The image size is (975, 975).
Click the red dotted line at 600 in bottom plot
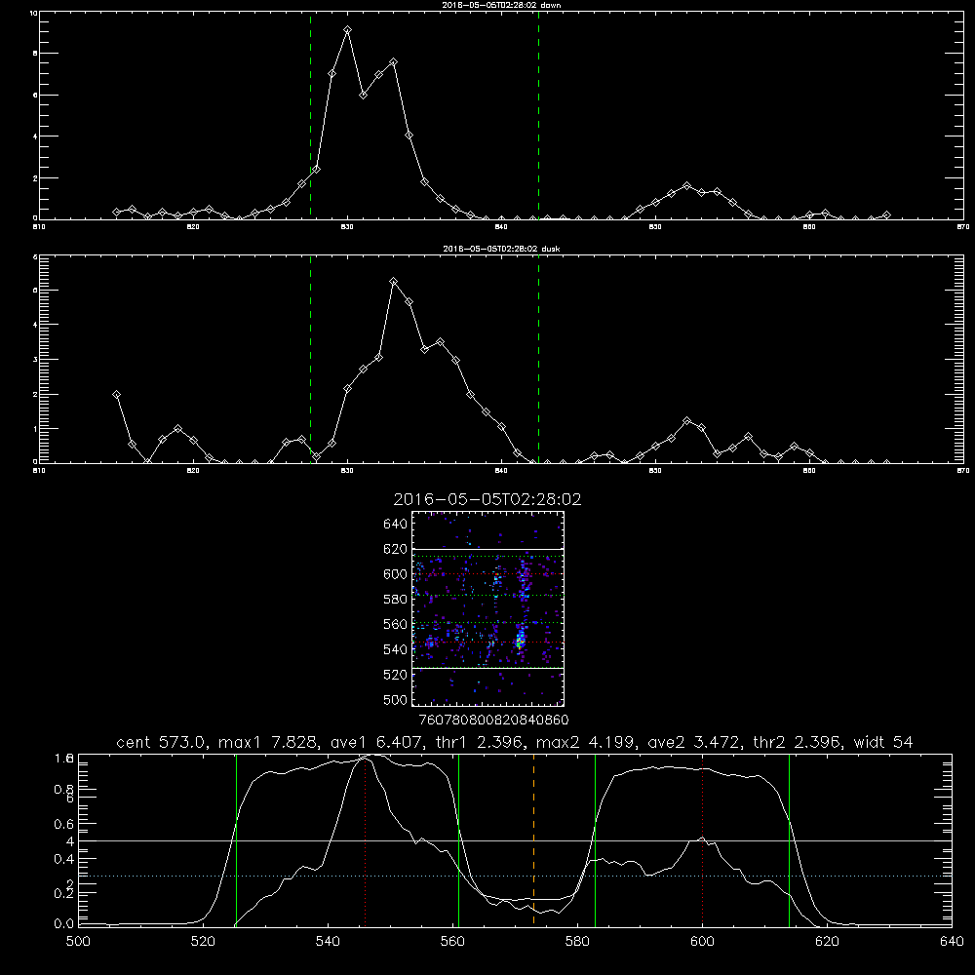[702, 839]
